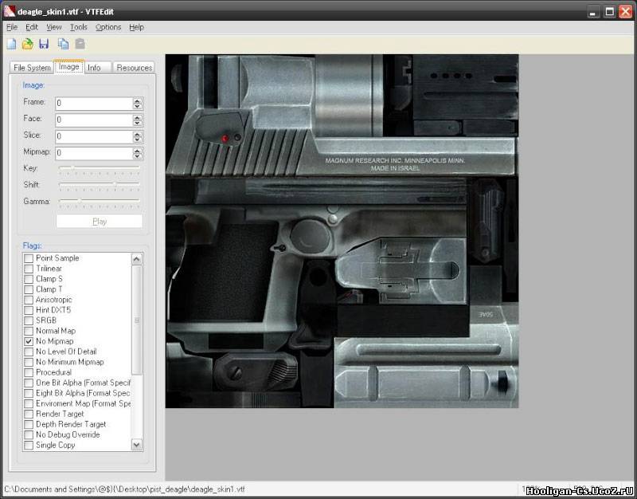Screen dimensions: 637x499
Task: Tick the Hint DXT5 checkbox
Action: point(29,310)
